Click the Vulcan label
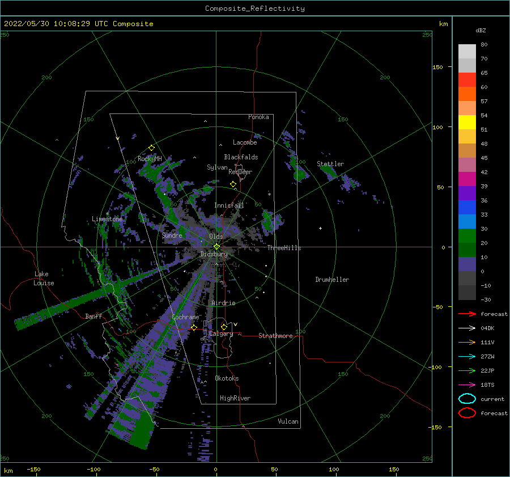Viewport: 510px width, 477px height. click(288, 421)
